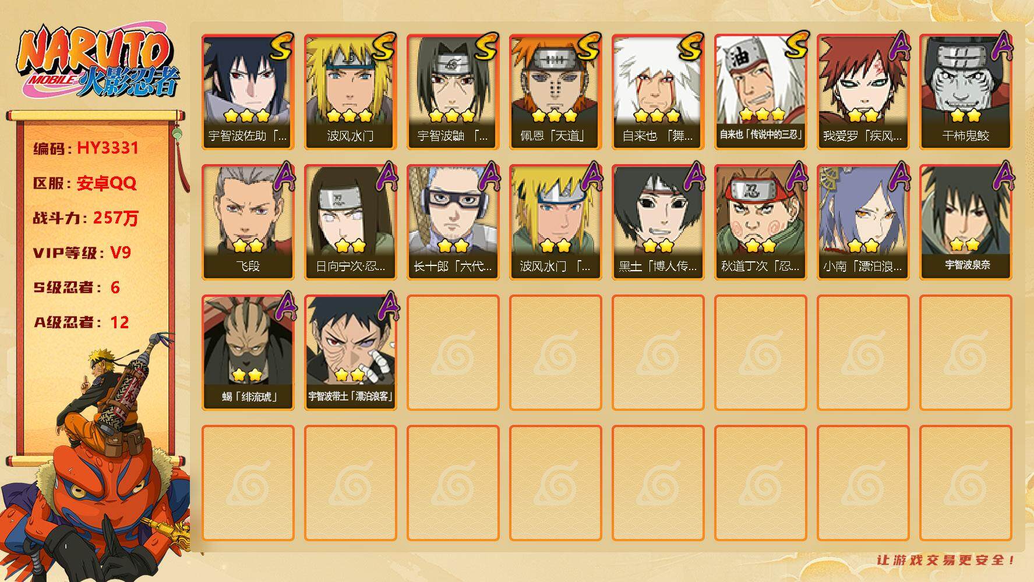Select the 飞段 A-rank ninja card
This screenshot has width=1034, height=582.
point(248,222)
